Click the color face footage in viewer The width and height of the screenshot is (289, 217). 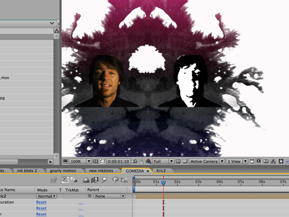point(106,81)
